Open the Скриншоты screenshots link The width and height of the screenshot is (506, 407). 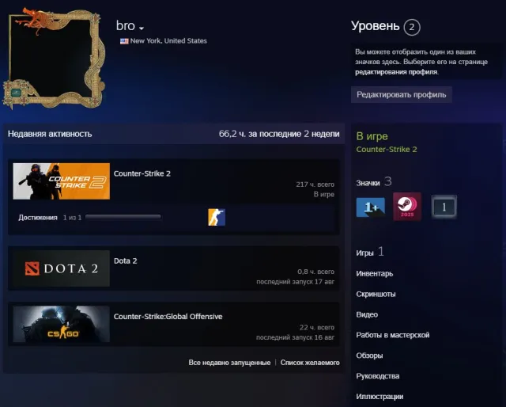(x=376, y=295)
